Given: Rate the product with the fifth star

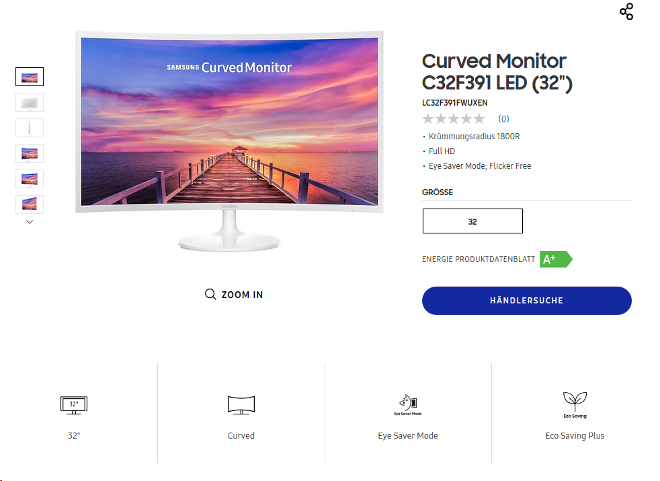Looking at the screenshot, I should click(479, 119).
